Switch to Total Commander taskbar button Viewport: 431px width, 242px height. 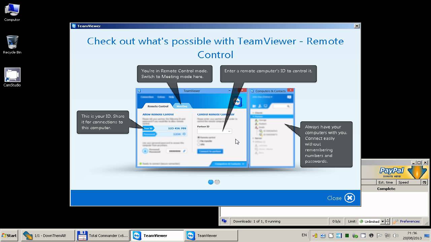coord(103,236)
